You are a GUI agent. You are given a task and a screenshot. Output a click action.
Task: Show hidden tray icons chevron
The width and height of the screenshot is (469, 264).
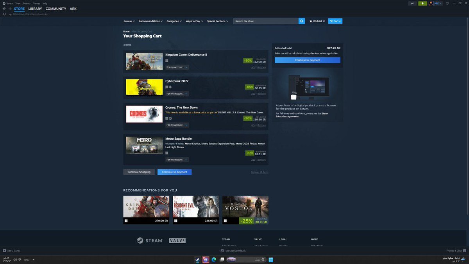[x=33, y=260]
